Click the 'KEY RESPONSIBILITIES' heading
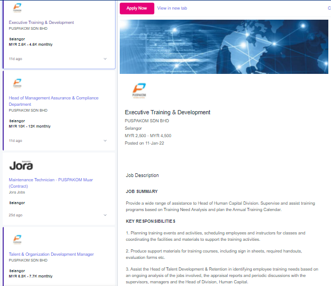331x286 pixels. tap(151, 221)
